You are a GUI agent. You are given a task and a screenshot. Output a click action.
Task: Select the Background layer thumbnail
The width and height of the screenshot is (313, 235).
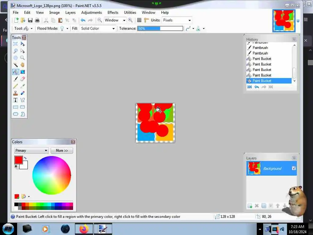click(x=254, y=168)
